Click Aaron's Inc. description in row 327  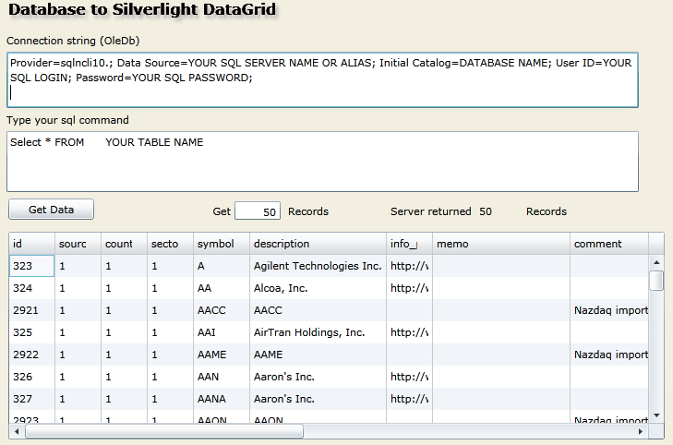point(318,399)
